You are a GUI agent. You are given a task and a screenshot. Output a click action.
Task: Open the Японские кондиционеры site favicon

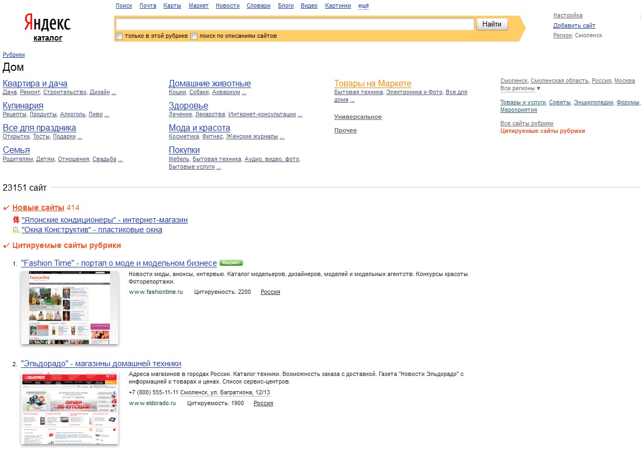[16, 220]
